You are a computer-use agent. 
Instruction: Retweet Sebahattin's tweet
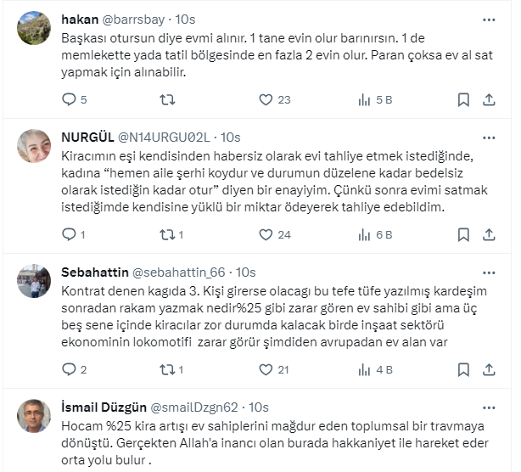coord(167,369)
